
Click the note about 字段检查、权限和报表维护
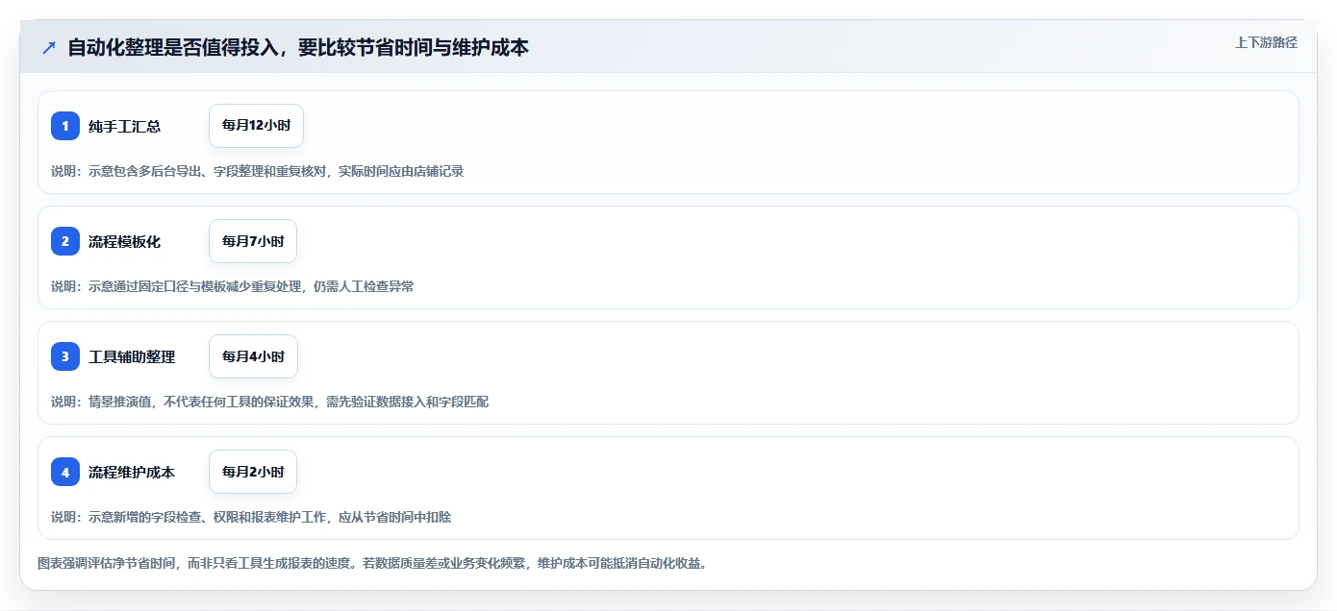point(251,517)
